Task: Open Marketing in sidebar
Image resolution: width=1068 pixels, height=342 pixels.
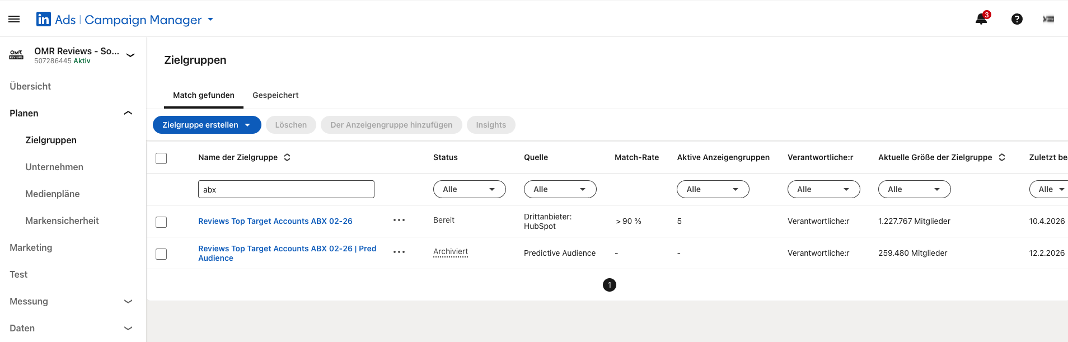Action: (31, 247)
